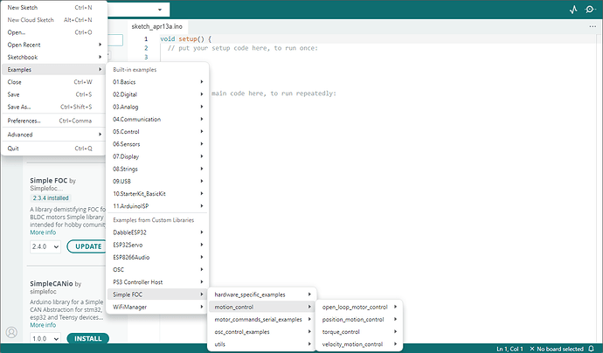Expand the Advanced submenu
603x353 pixels.
coord(52,135)
